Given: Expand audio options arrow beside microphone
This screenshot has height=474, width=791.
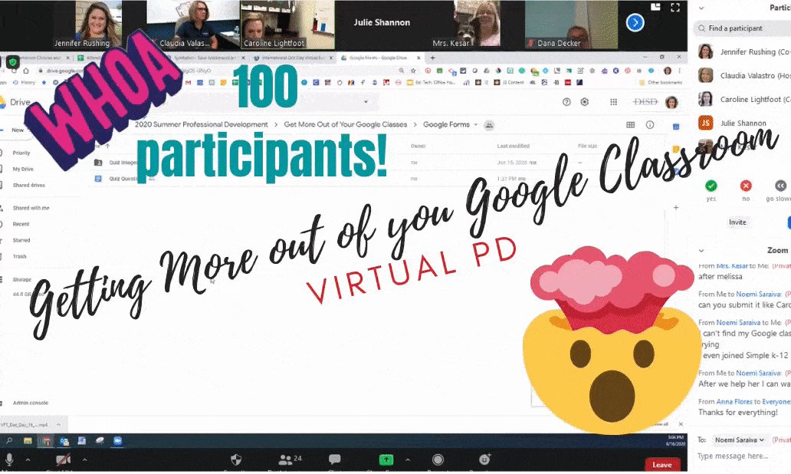Looking at the screenshot, I should pos(28,460).
